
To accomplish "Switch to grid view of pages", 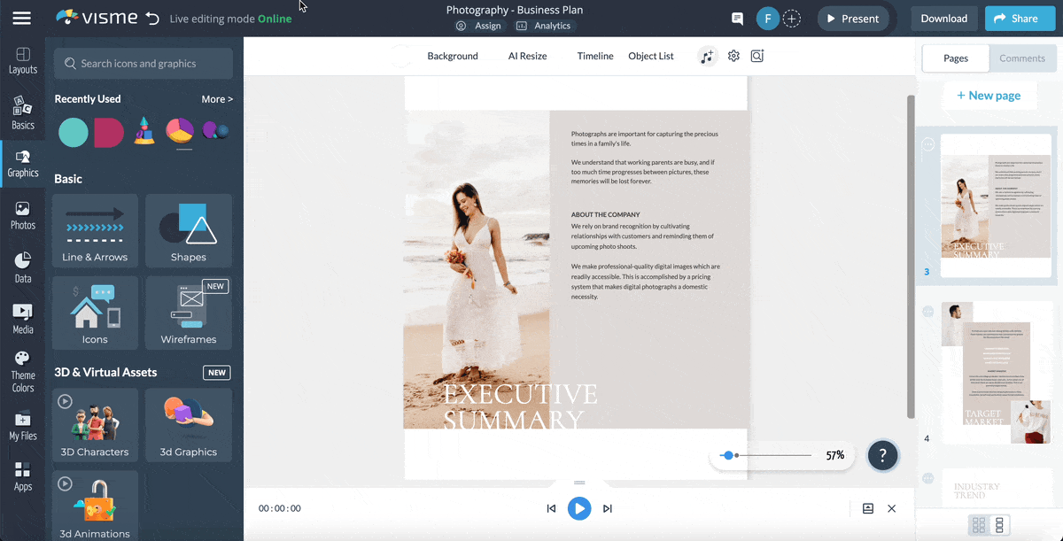I will click(979, 525).
